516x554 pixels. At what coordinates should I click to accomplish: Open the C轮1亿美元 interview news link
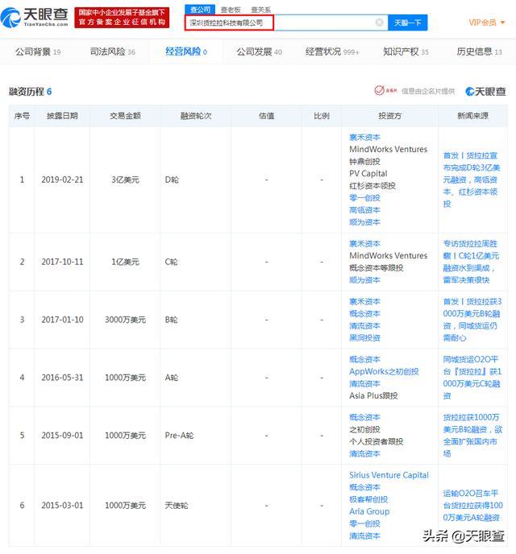pyautogui.click(x=471, y=262)
